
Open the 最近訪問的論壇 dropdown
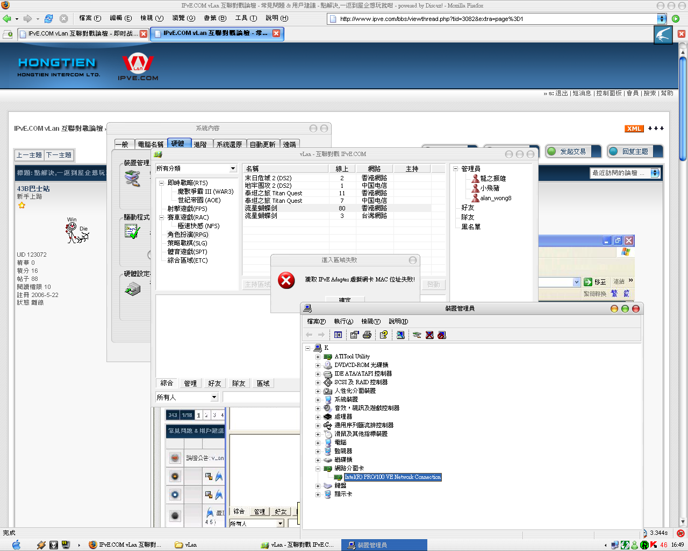click(655, 173)
